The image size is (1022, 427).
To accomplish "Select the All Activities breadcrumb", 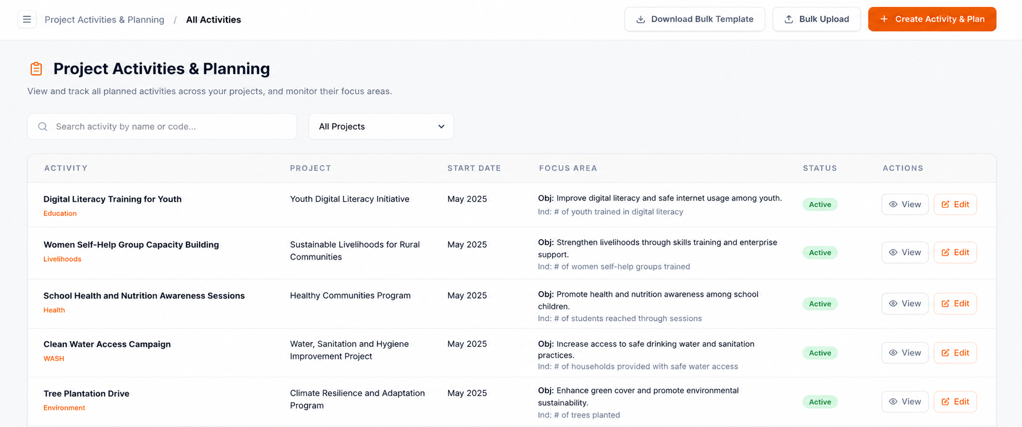I will click(213, 19).
